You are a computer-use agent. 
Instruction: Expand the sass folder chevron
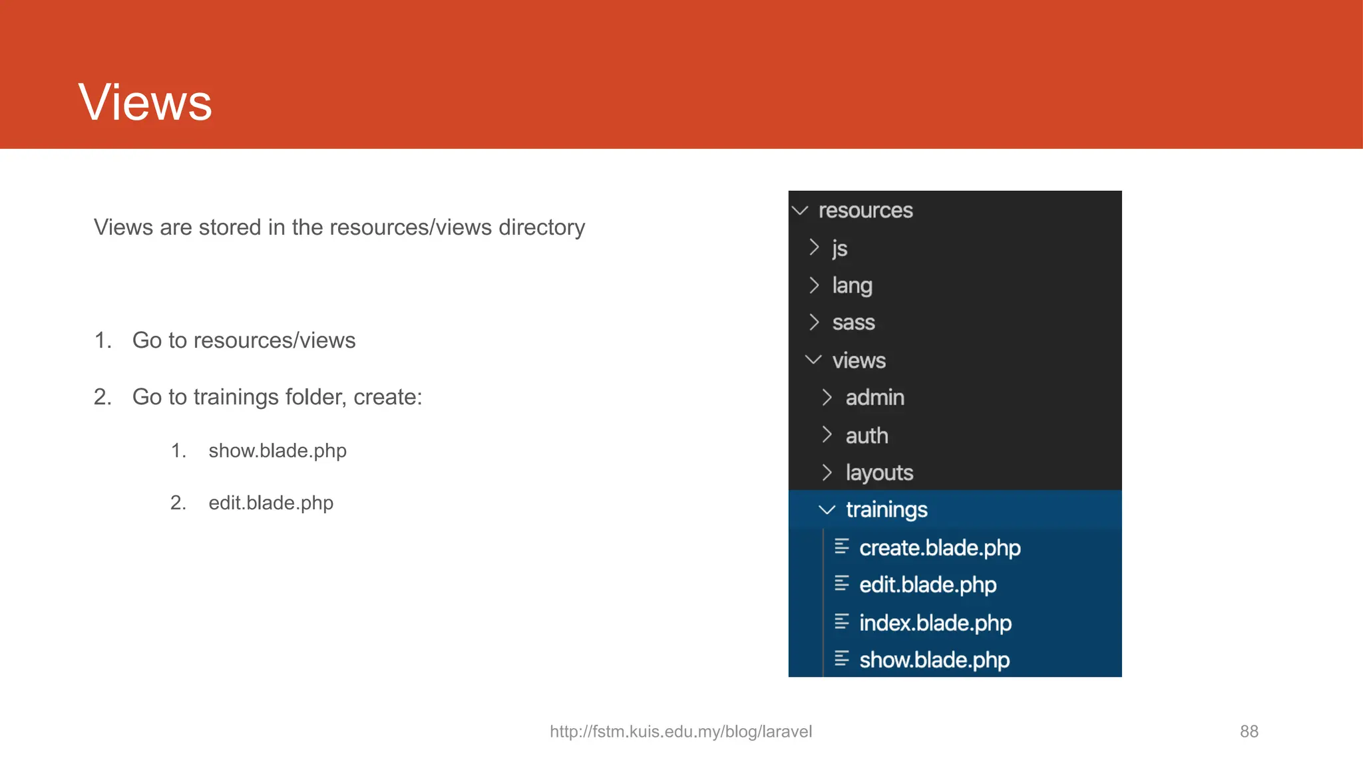coord(814,322)
